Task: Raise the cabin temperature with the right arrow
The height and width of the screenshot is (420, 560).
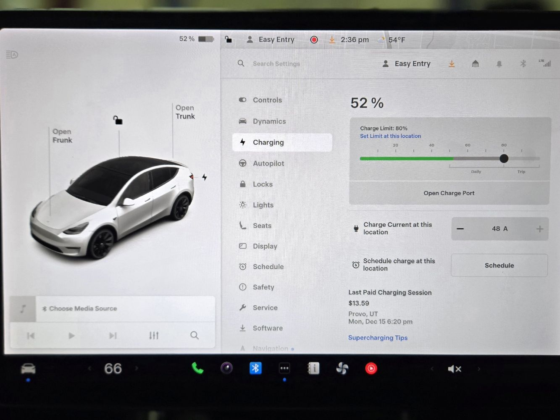Action: [x=137, y=368]
